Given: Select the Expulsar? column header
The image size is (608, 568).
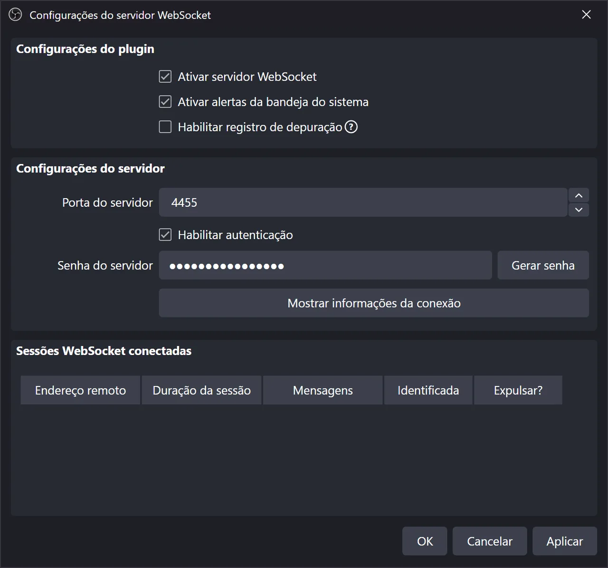Looking at the screenshot, I should (x=518, y=390).
